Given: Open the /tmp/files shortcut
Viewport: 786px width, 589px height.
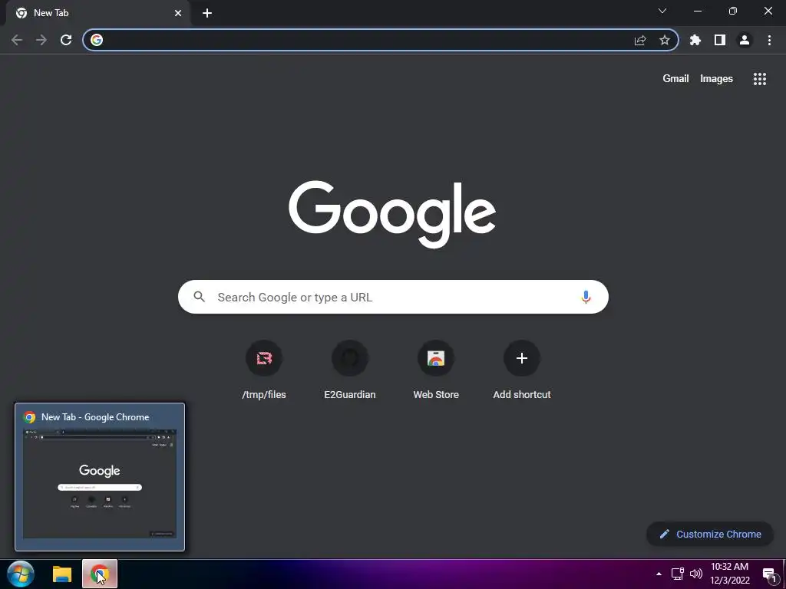Looking at the screenshot, I should click(x=264, y=370).
